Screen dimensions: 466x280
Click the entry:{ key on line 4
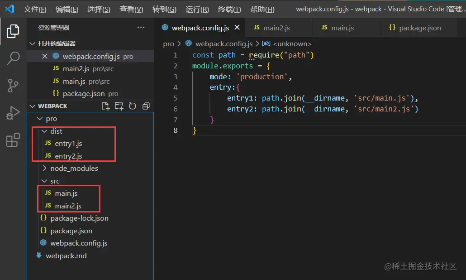[224, 87]
